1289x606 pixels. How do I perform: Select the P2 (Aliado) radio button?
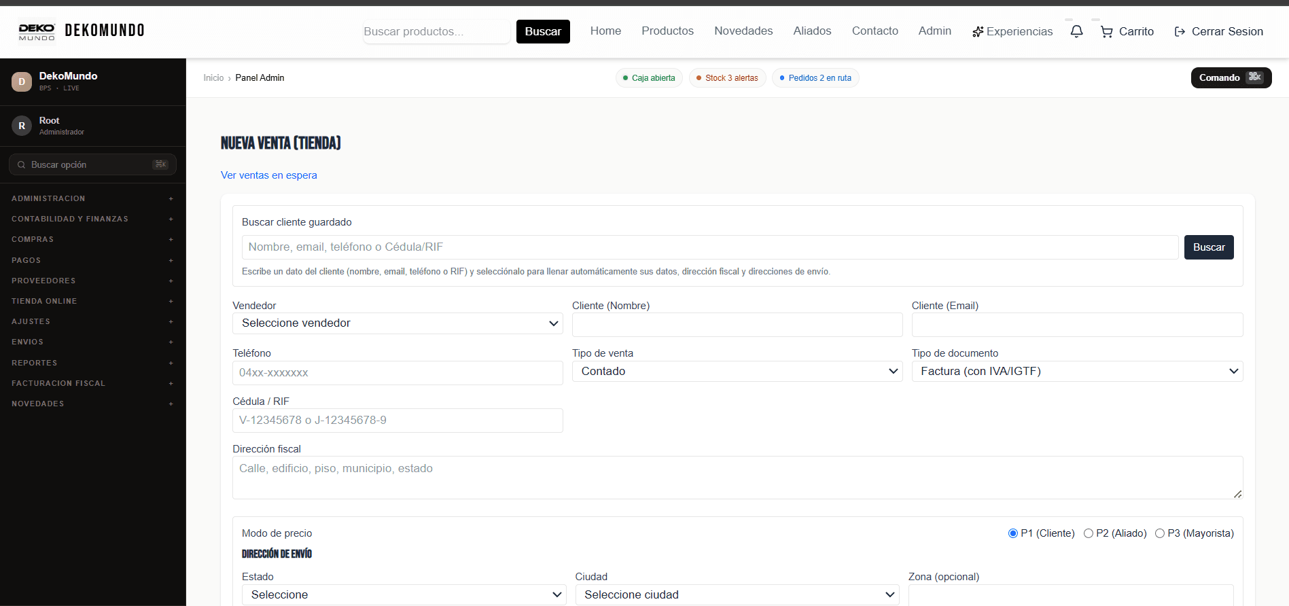point(1088,533)
